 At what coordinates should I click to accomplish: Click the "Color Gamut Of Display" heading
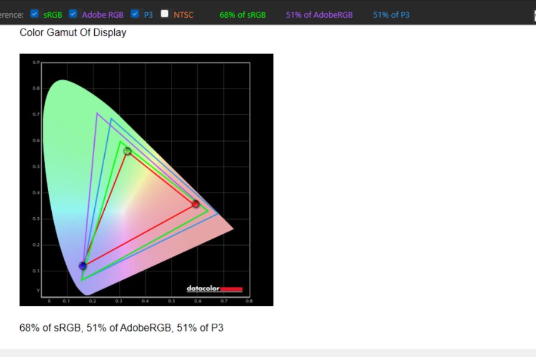click(x=73, y=33)
